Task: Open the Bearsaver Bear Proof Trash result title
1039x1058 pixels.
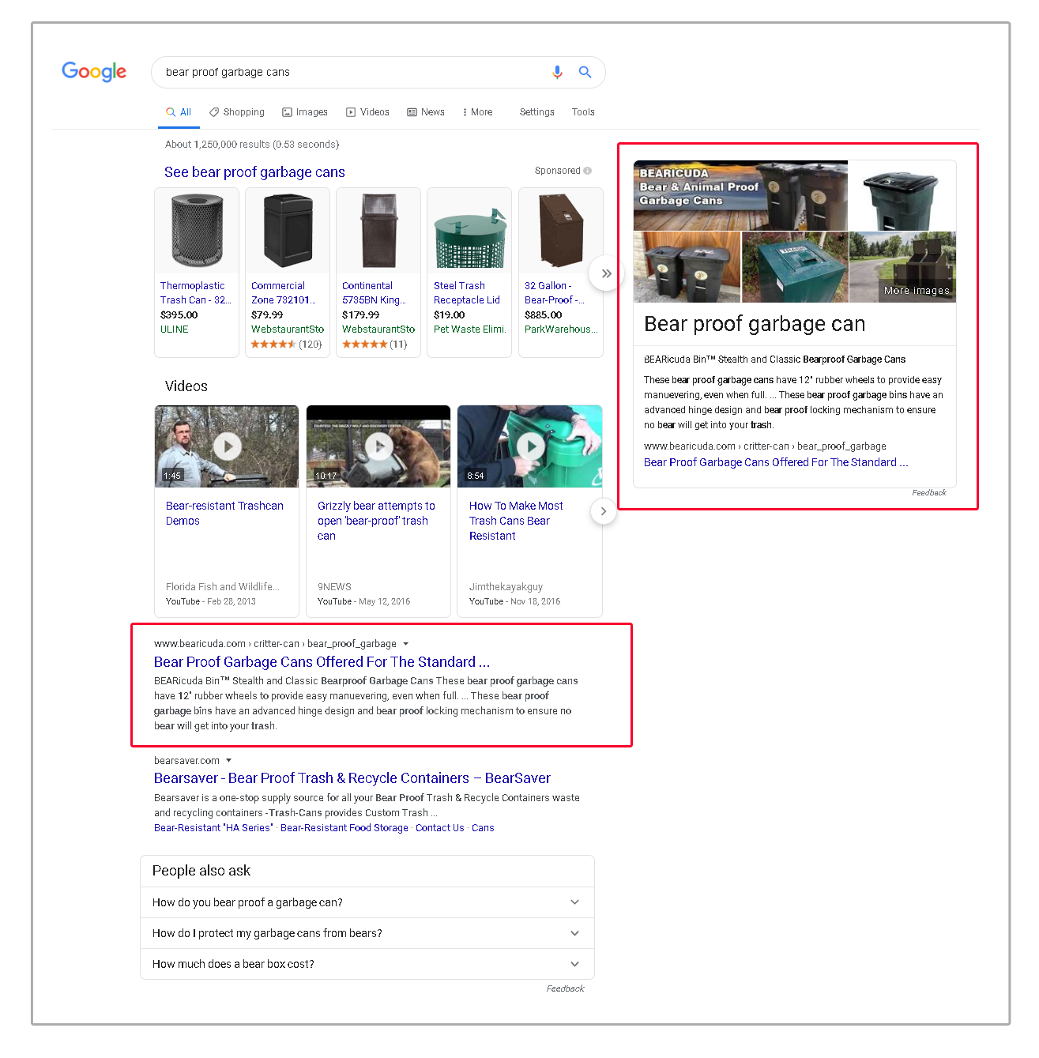Action: pyautogui.click(x=352, y=778)
